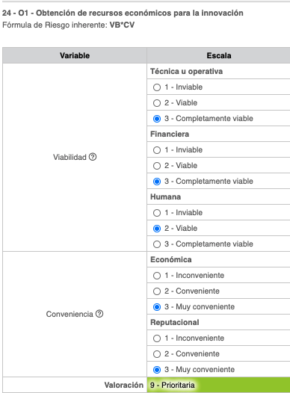Select 1 - Inviable under Financiera
The image size is (290, 393).
pyautogui.click(x=157, y=150)
